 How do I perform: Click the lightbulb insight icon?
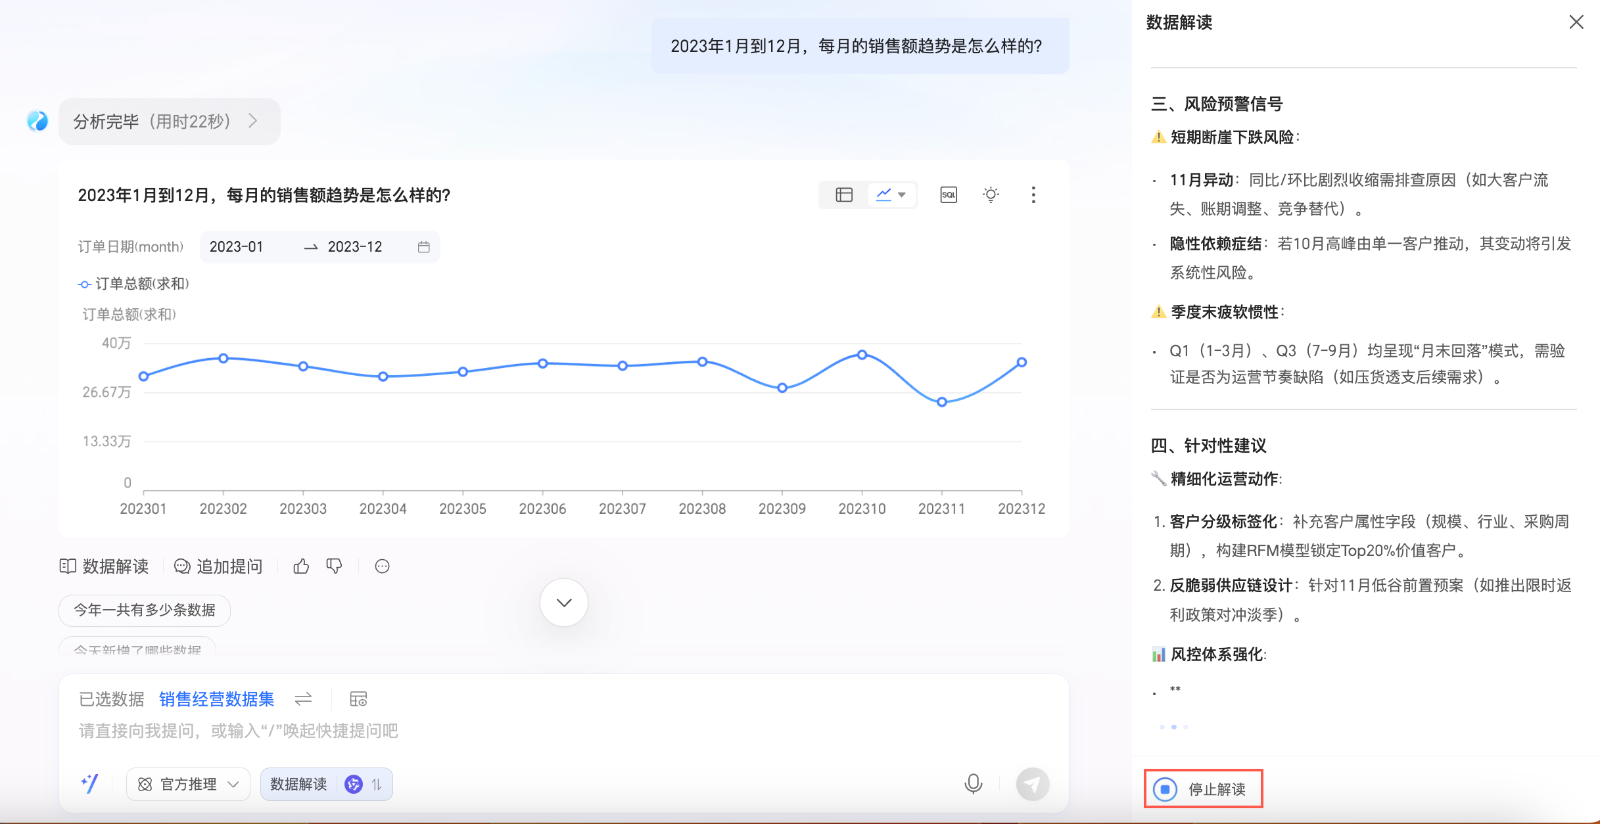pyautogui.click(x=991, y=195)
